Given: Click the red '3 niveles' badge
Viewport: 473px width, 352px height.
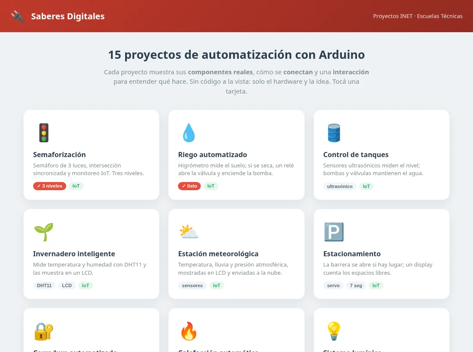Looking at the screenshot, I should click(x=49, y=186).
